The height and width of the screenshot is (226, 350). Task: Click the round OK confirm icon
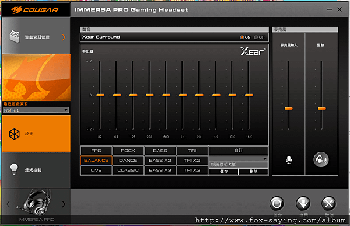click(x=276, y=204)
